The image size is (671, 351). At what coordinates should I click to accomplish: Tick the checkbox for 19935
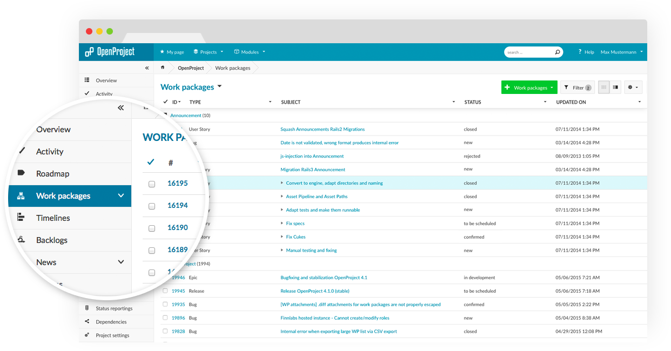pyautogui.click(x=165, y=304)
